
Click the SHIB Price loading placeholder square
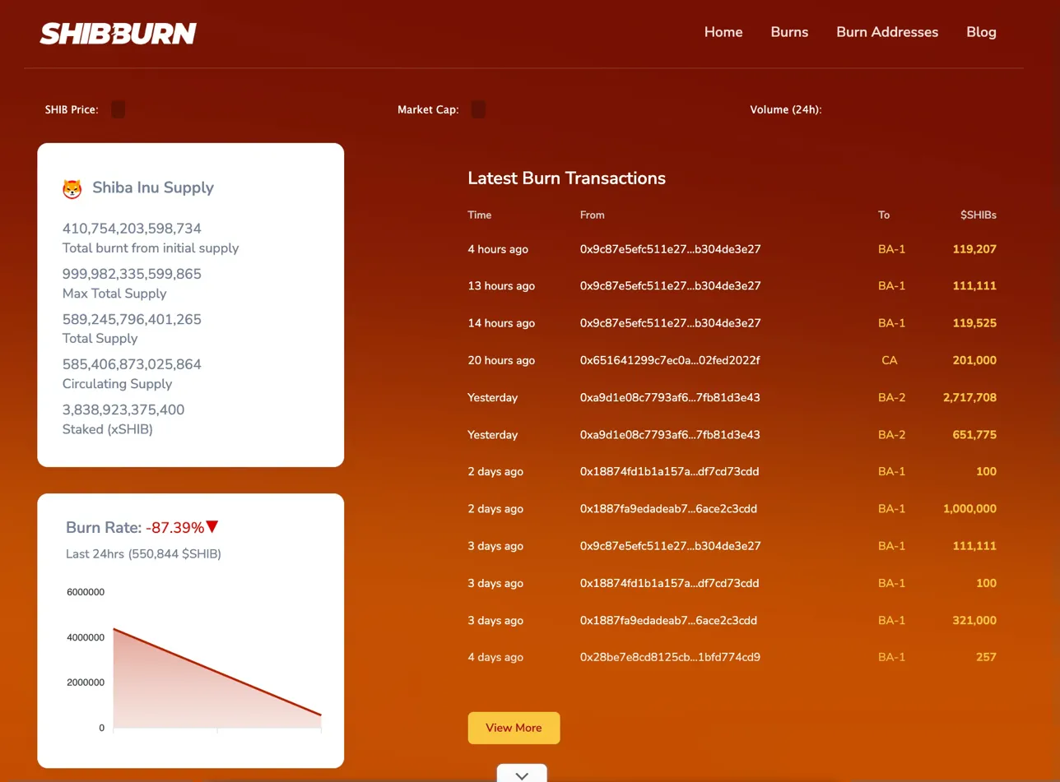pyautogui.click(x=117, y=109)
